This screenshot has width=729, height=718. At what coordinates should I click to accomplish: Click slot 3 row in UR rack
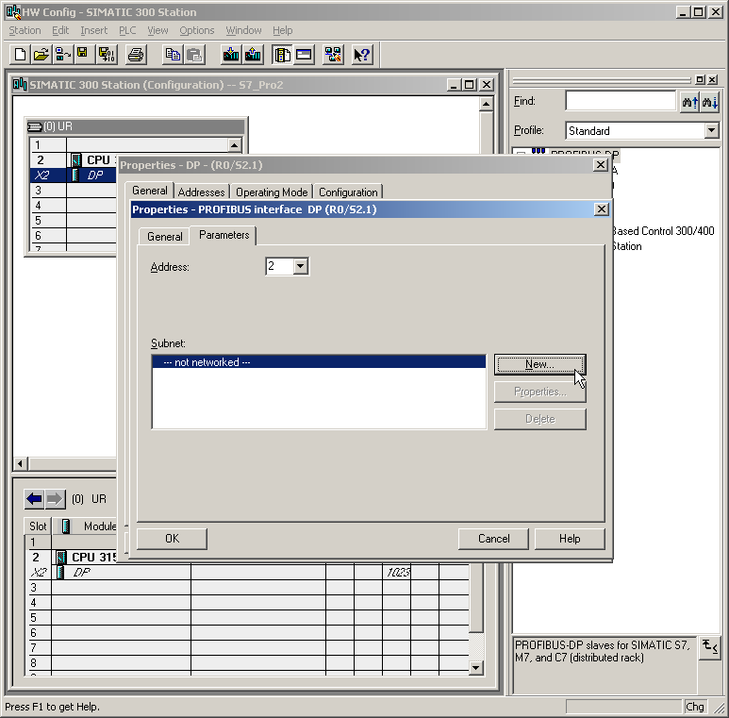point(74,191)
